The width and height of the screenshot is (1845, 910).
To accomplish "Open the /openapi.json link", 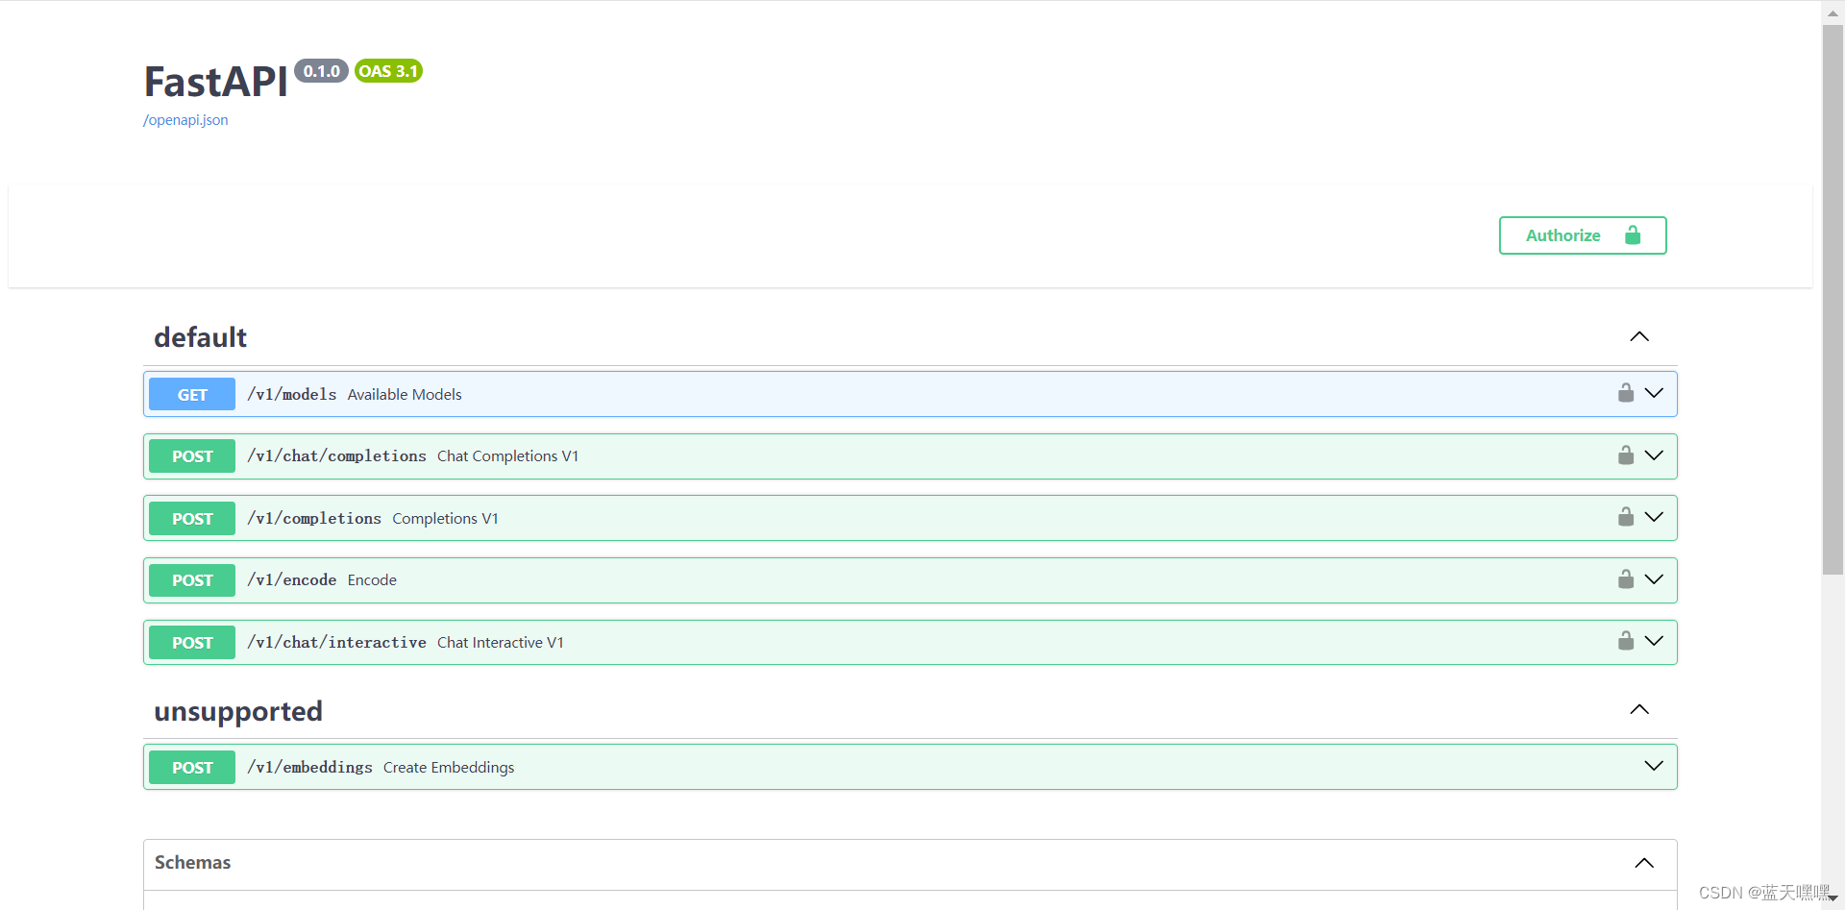I will 185,120.
